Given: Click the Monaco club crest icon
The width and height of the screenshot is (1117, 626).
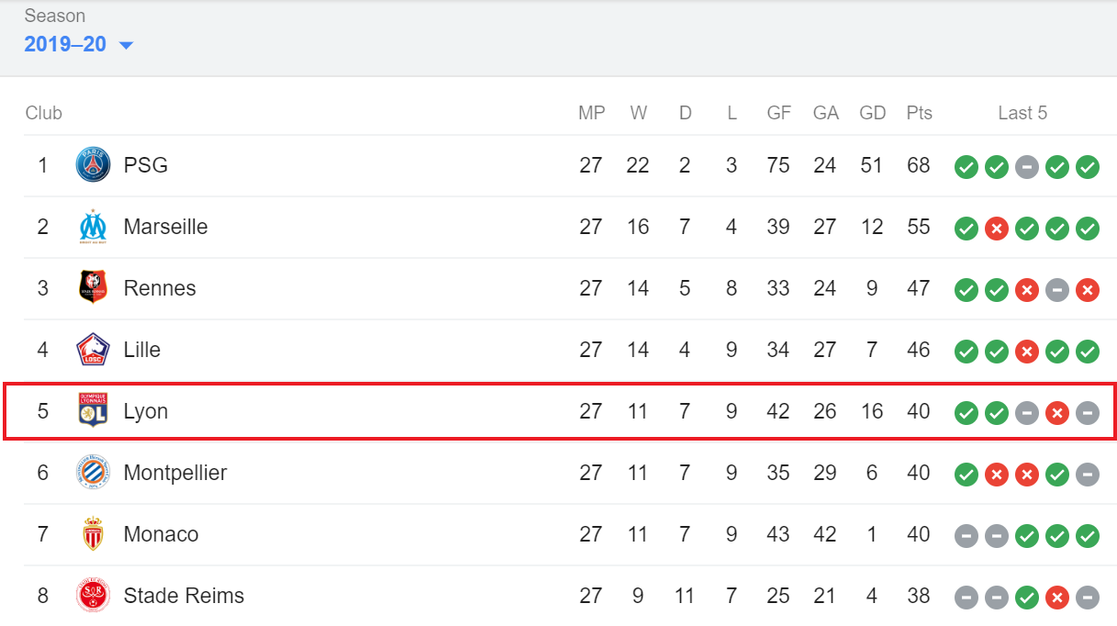Looking at the screenshot, I should [93, 534].
